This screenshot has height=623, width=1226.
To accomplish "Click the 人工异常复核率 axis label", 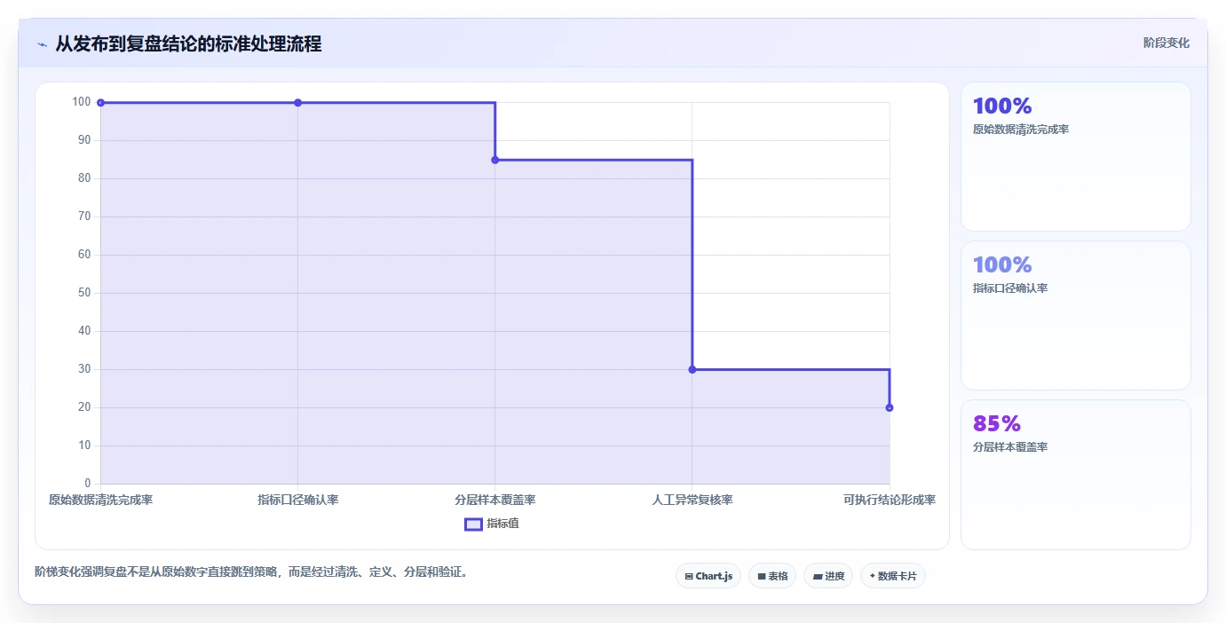I will (692, 501).
